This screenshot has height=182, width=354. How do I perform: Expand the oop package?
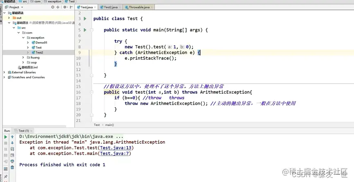click(23, 62)
